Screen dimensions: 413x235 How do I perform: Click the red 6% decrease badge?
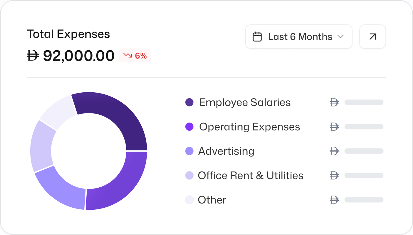tap(135, 55)
